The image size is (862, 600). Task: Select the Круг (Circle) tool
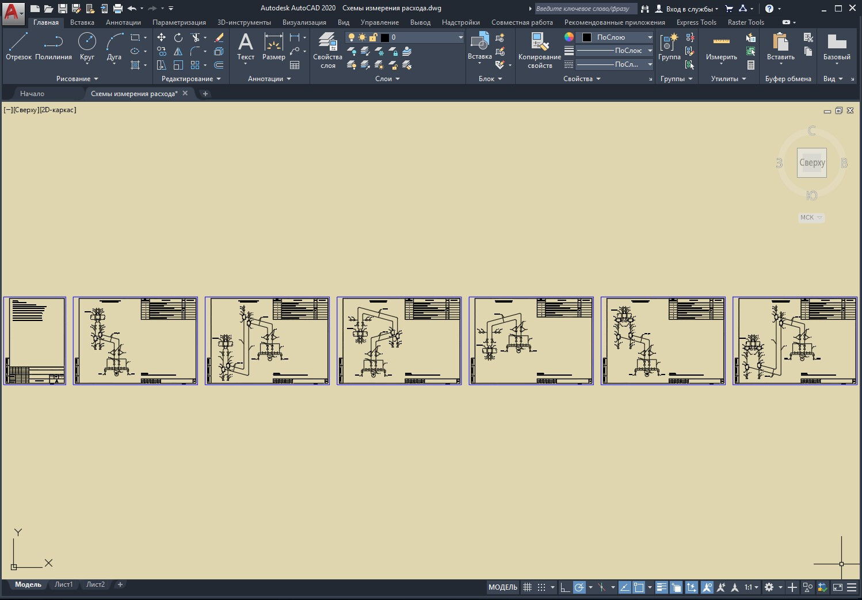click(x=87, y=46)
